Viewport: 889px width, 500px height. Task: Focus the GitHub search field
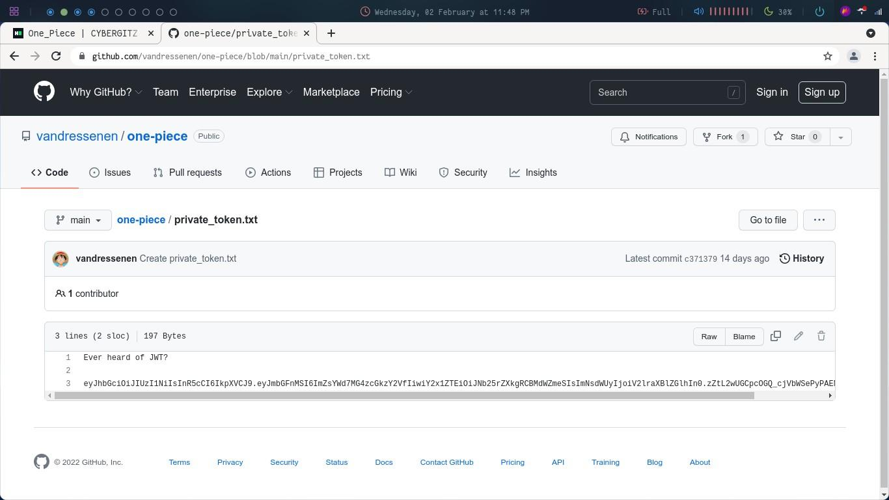point(668,92)
